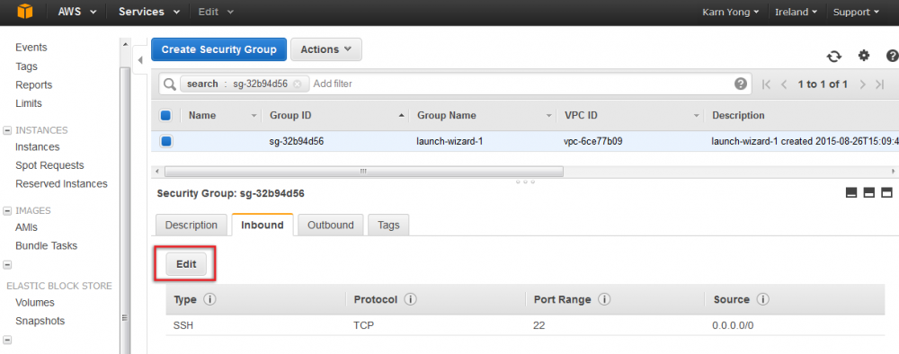Click the help icon in search bar
Screen dimensions: 899x354
pos(741,84)
